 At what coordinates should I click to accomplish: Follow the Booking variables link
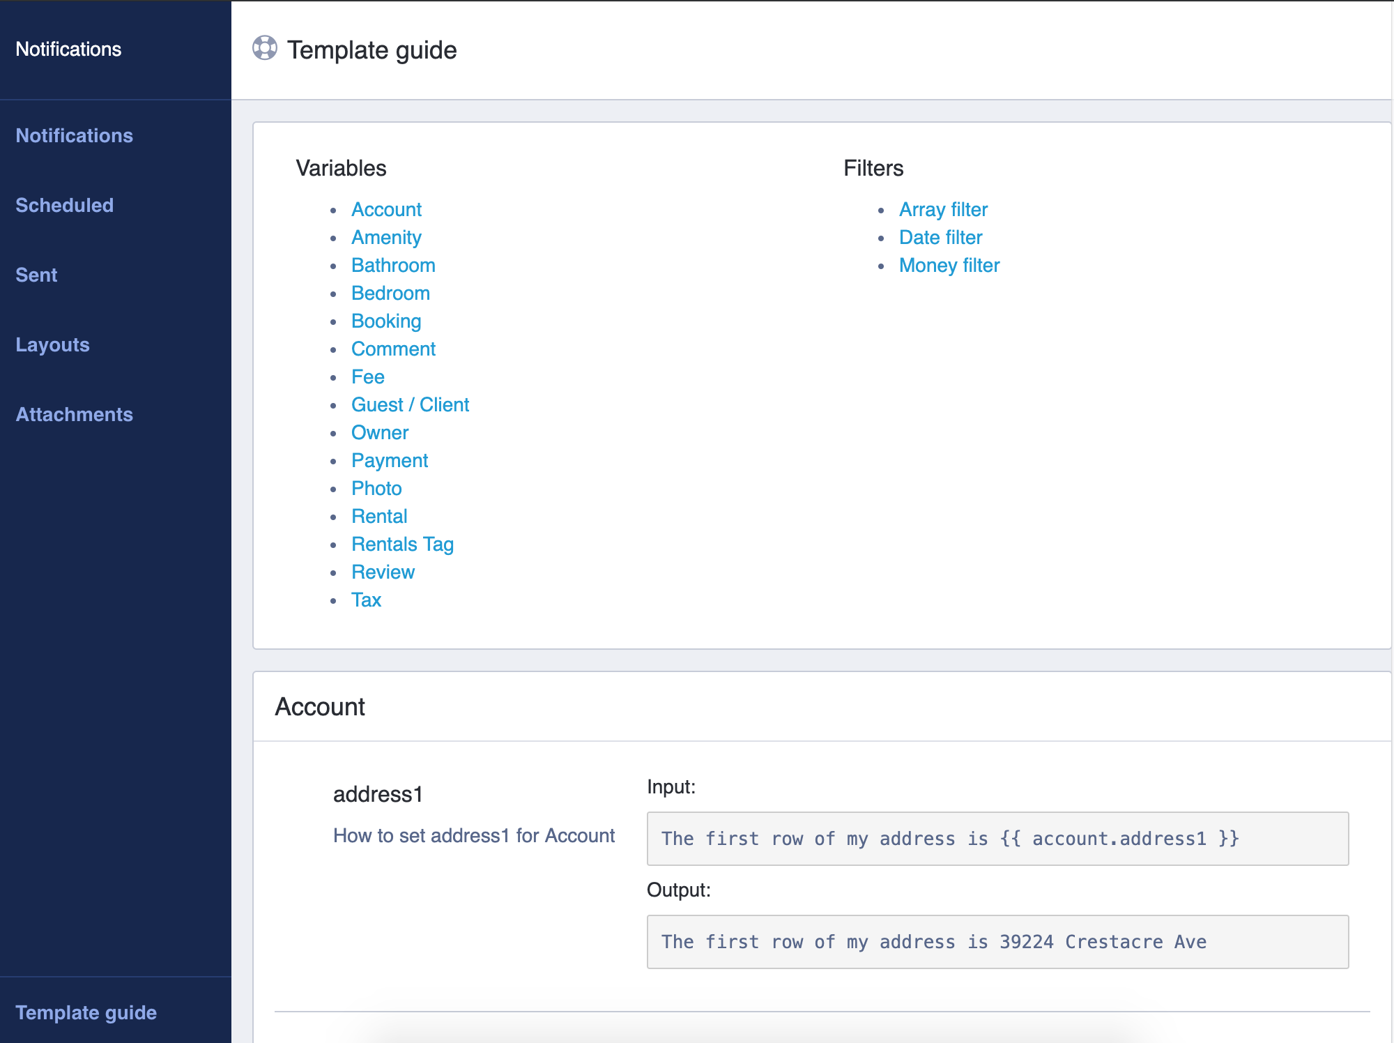(386, 321)
